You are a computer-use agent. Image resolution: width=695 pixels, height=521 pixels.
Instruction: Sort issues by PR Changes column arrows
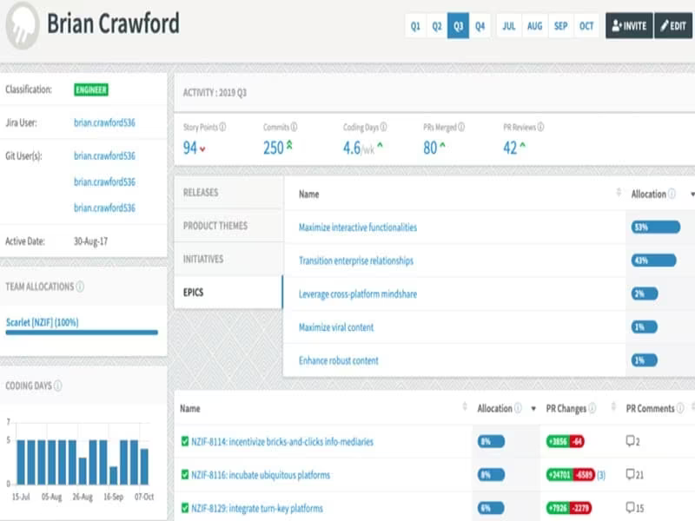(x=613, y=406)
